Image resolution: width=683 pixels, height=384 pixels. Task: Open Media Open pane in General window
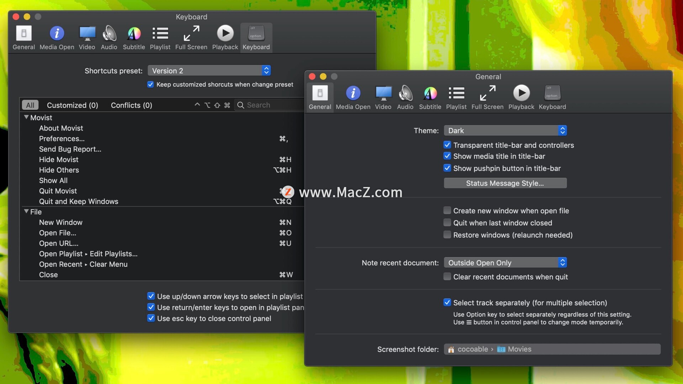pos(353,97)
